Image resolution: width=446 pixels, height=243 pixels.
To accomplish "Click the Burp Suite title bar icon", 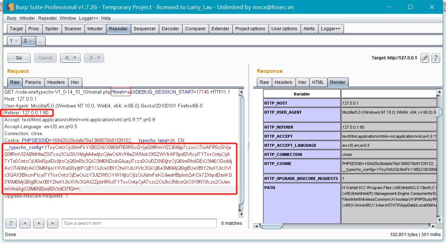I will point(10,7).
